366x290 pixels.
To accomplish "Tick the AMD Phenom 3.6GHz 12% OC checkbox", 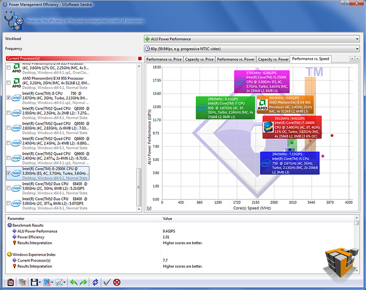I will (x=8, y=68).
